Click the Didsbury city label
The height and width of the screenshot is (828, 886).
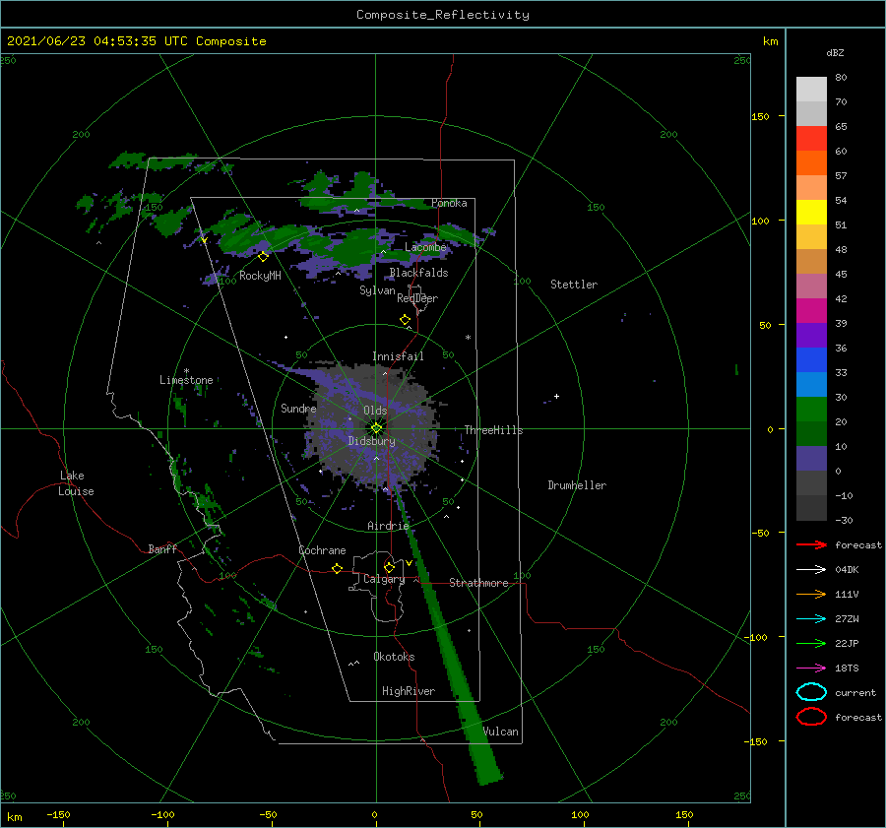click(371, 441)
